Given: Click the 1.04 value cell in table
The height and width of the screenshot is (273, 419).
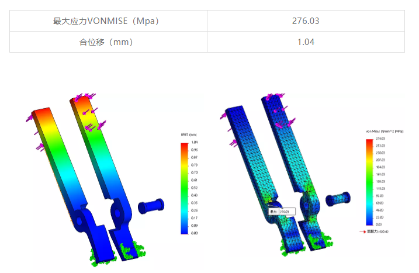Looking at the screenshot, I should click(306, 42).
